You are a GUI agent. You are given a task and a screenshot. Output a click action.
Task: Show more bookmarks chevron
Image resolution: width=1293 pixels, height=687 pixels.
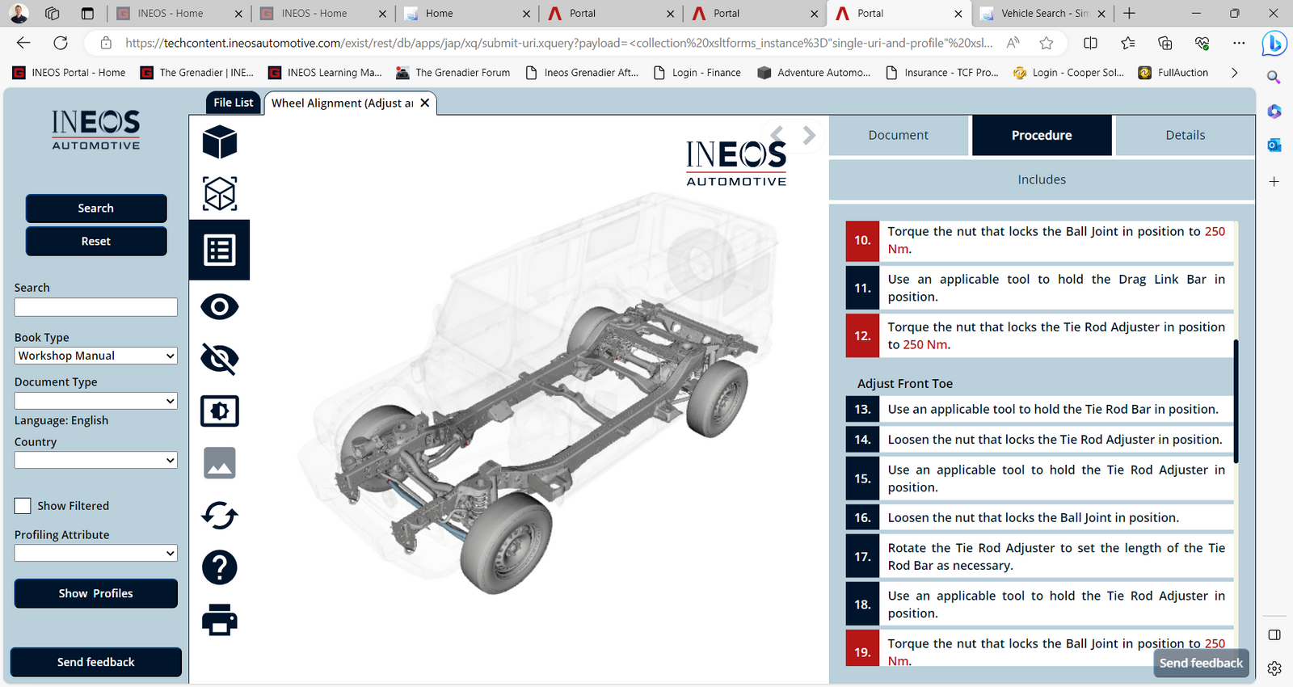click(1234, 73)
